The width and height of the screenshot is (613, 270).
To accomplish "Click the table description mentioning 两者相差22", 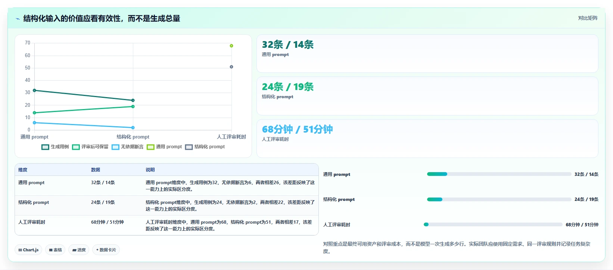I will (x=230, y=206).
